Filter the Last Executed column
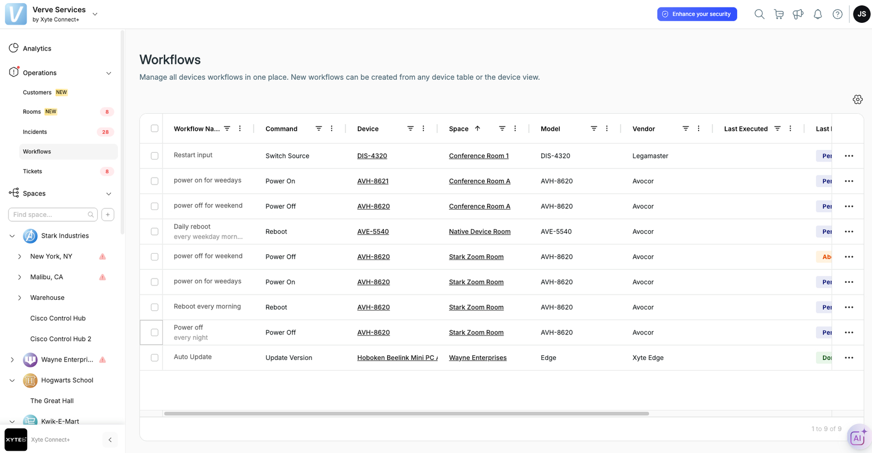Image resolution: width=872 pixels, height=453 pixels. tap(777, 129)
